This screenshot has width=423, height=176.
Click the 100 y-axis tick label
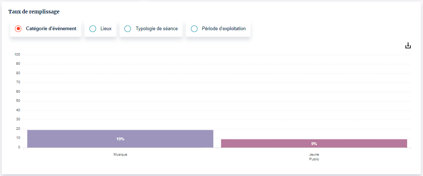pyautogui.click(x=17, y=55)
